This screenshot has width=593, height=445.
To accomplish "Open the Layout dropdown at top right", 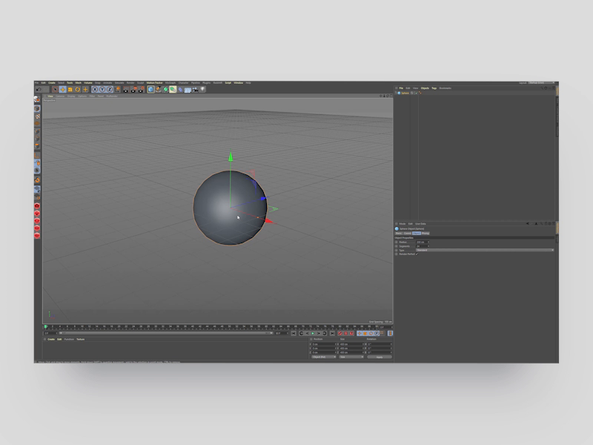I will pyautogui.click(x=542, y=83).
